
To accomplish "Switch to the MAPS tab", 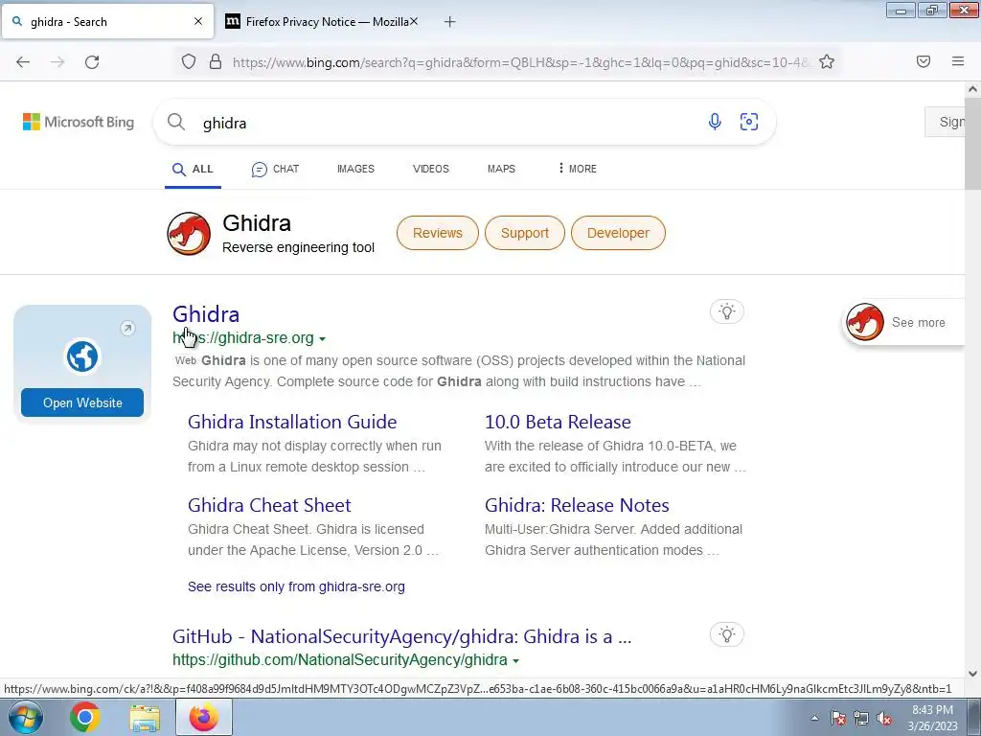I will [x=501, y=169].
